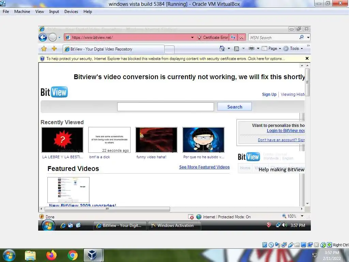The width and height of the screenshot is (349, 262).
Task: Open the Page menu in IE toolbar
Action: pyautogui.click(x=271, y=48)
